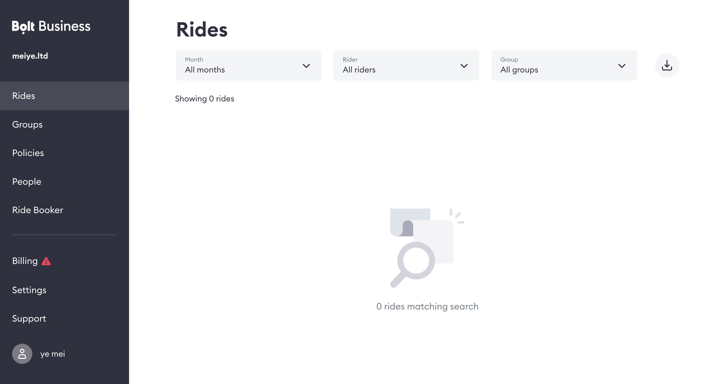Screen dimensions: 726x384
Task: Click the Bolt Business logo
Action: [x=51, y=26]
